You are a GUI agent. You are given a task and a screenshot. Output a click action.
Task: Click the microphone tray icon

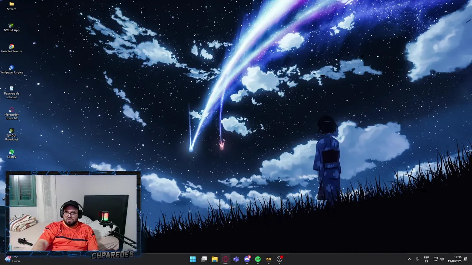pos(417,259)
